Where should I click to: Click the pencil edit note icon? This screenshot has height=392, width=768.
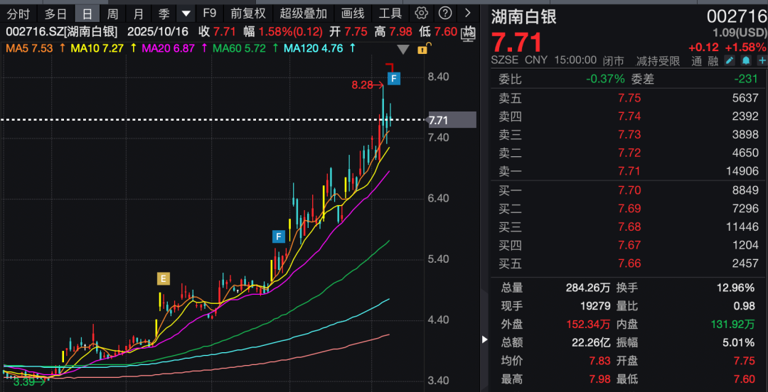pos(730,61)
